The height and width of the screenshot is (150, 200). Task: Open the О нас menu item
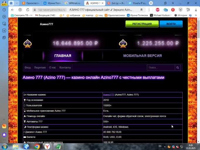tap(52, 68)
